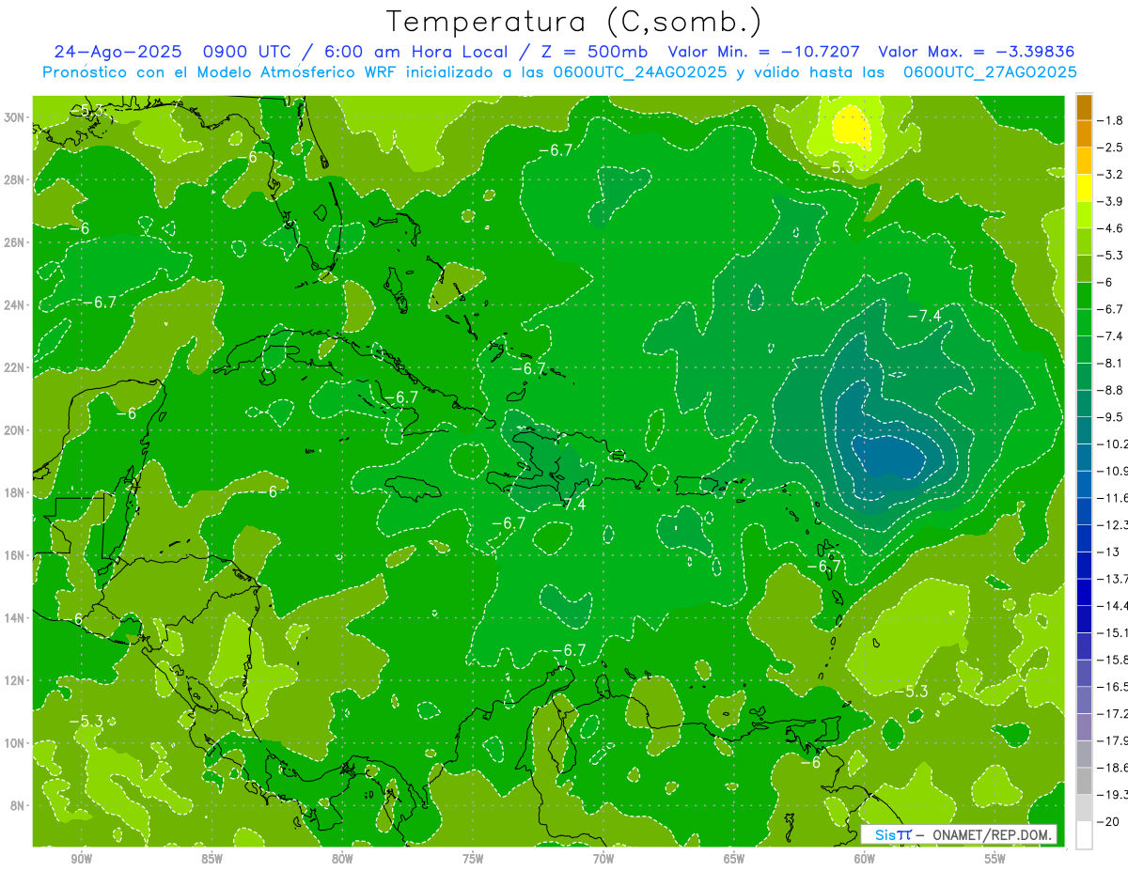Click the '12N' latitude axis label
The width and height of the screenshot is (1128, 871).
coord(15,680)
